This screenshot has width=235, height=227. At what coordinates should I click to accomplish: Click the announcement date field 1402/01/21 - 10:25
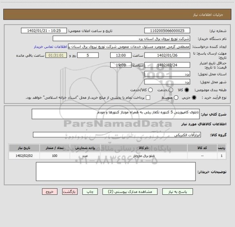point(44,31)
